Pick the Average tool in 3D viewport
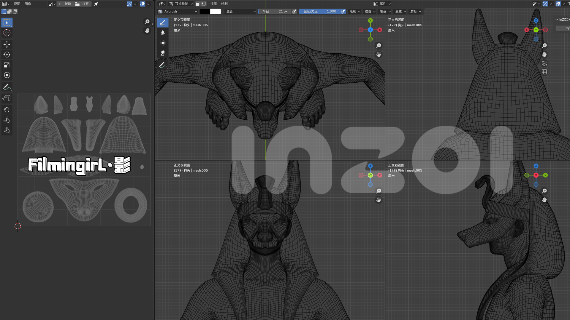The width and height of the screenshot is (570, 320). pyautogui.click(x=163, y=43)
